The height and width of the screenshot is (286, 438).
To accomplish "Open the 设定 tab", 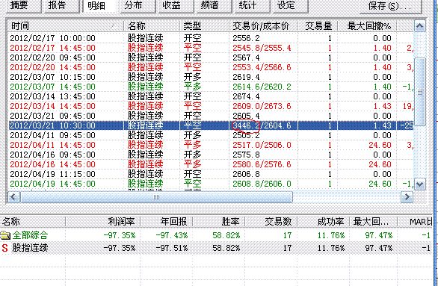I will coord(291,6).
